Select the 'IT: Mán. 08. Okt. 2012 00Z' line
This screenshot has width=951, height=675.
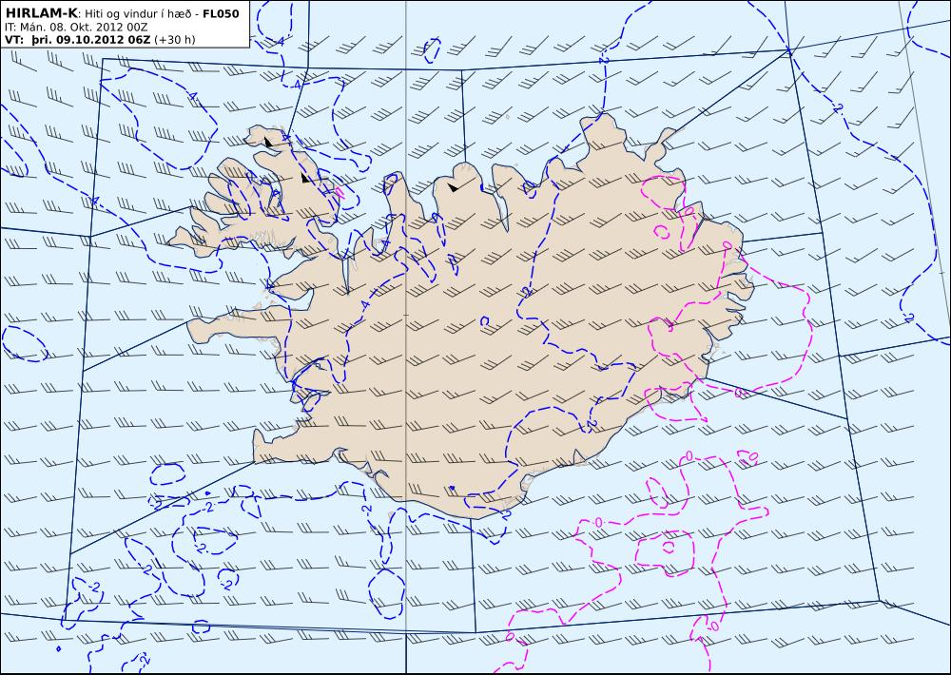(x=76, y=28)
